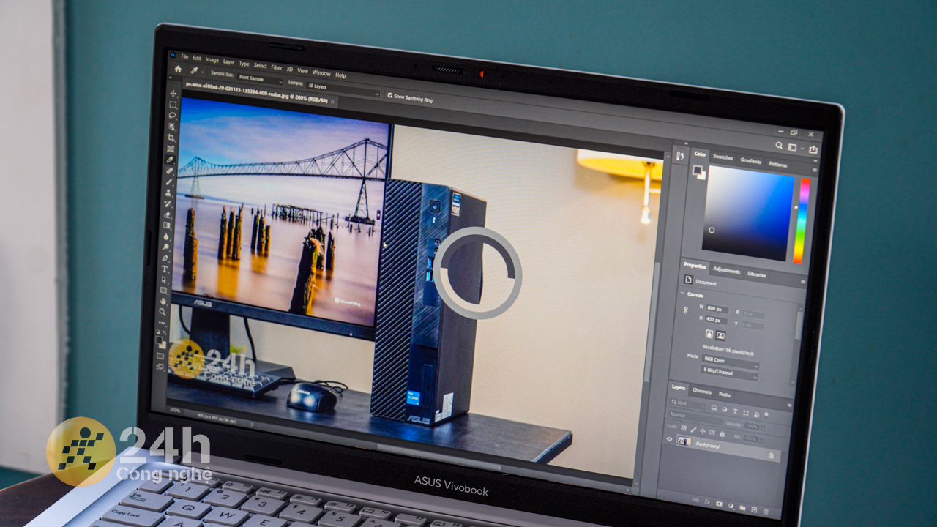Viewport: 937px width, 527px height.
Task: Create a new fill or adjustment layer
Action: (731, 505)
